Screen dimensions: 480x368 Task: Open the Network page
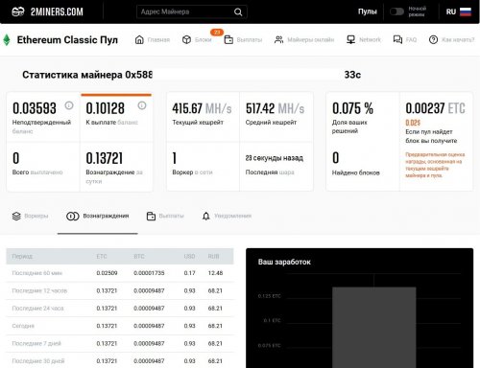(x=370, y=40)
